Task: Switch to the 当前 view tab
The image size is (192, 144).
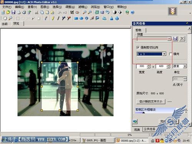Action: 5,24
